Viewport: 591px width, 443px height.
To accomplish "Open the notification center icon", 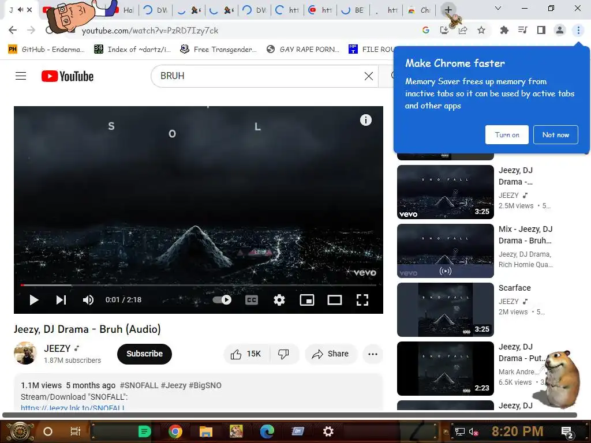I will pos(567,432).
